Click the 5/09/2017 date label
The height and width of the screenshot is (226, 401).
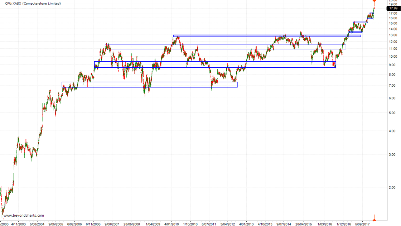click(362, 223)
